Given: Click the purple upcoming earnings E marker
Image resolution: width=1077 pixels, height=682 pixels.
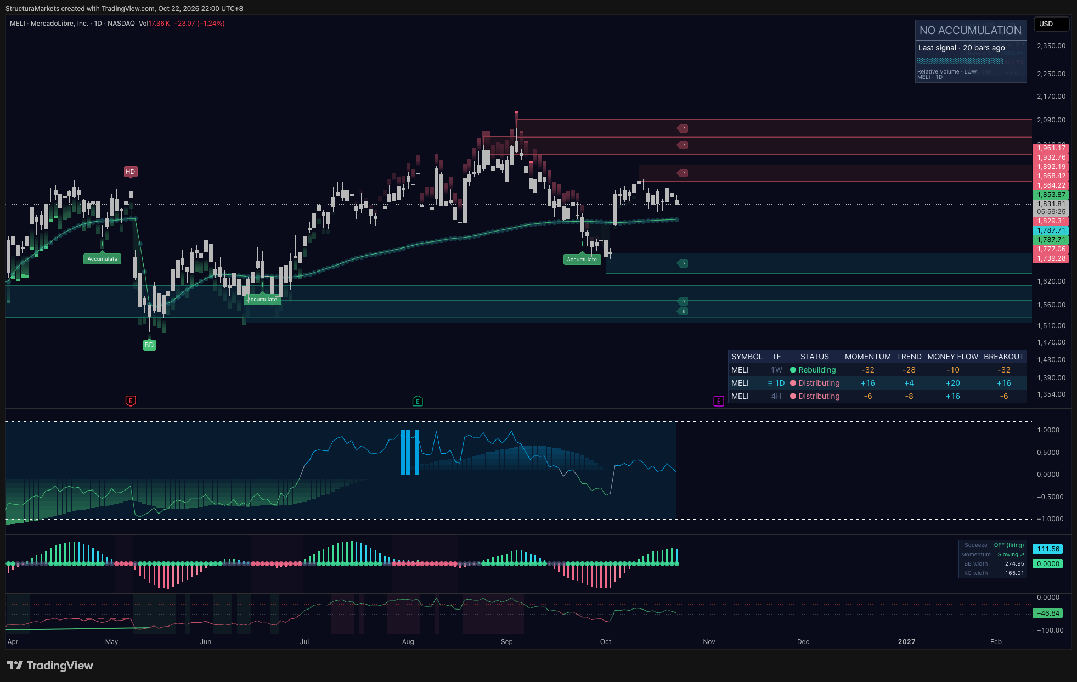Looking at the screenshot, I should pos(719,401).
